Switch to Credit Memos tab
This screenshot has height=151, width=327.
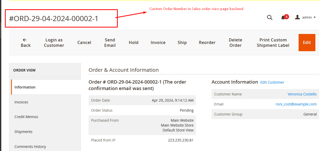tap(26, 117)
